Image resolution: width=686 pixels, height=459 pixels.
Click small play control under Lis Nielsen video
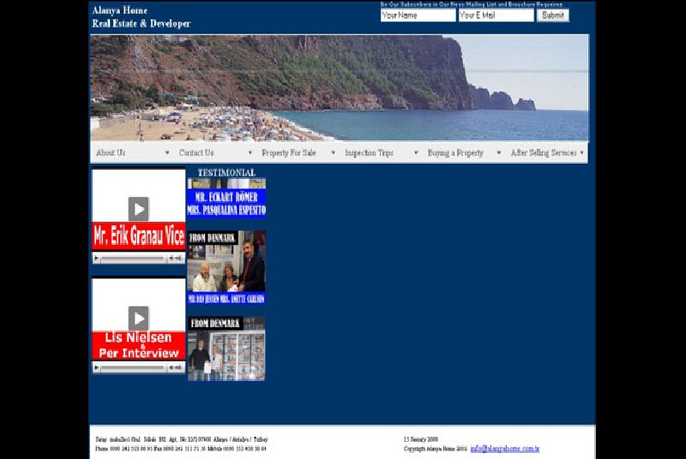click(97, 367)
